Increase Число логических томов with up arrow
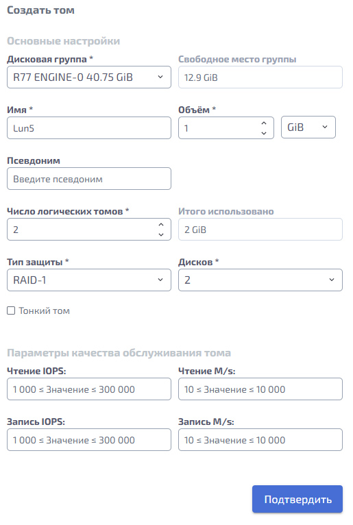The width and height of the screenshot is (353, 525). 161,225
